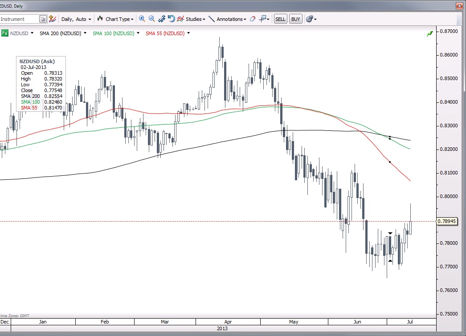466x336 pixels.
Task: Click the eraser icon in toolbar
Action: coord(253,19)
